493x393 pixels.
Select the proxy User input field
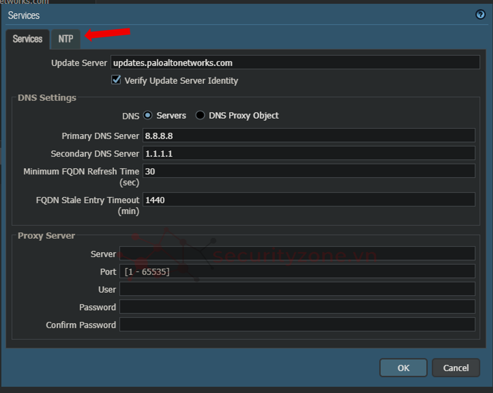click(297, 289)
